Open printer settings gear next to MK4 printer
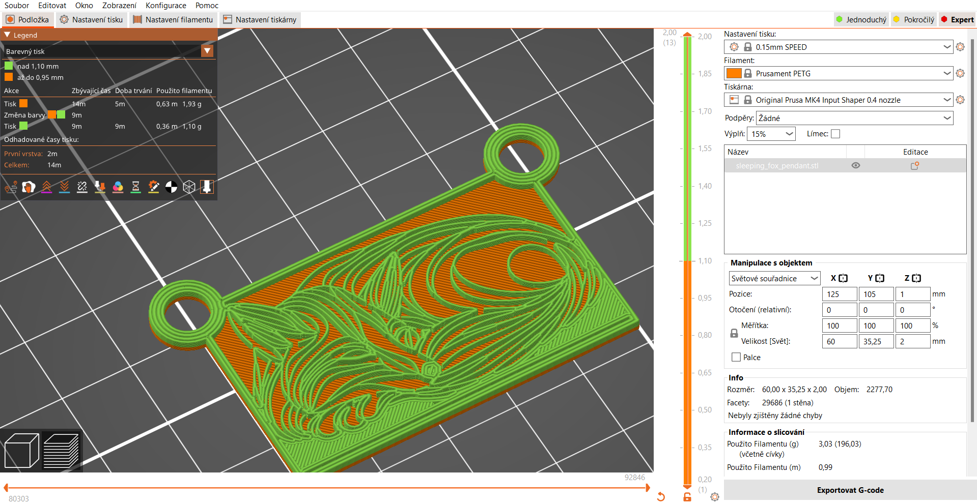This screenshot has height=503, width=977. (x=960, y=100)
